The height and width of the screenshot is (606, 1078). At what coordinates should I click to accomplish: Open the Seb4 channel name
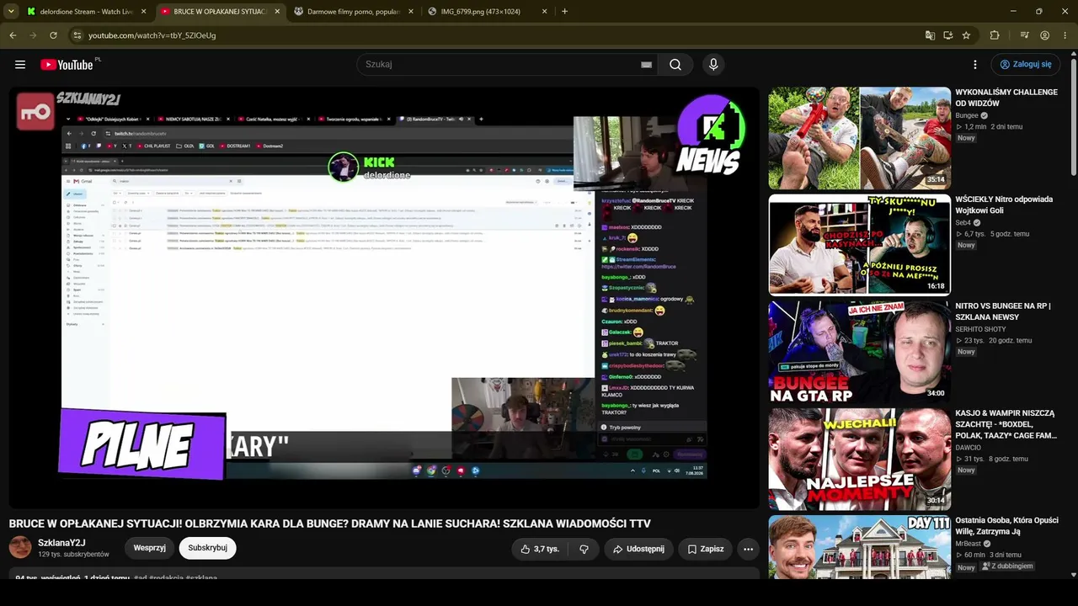pyautogui.click(x=963, y=223)
